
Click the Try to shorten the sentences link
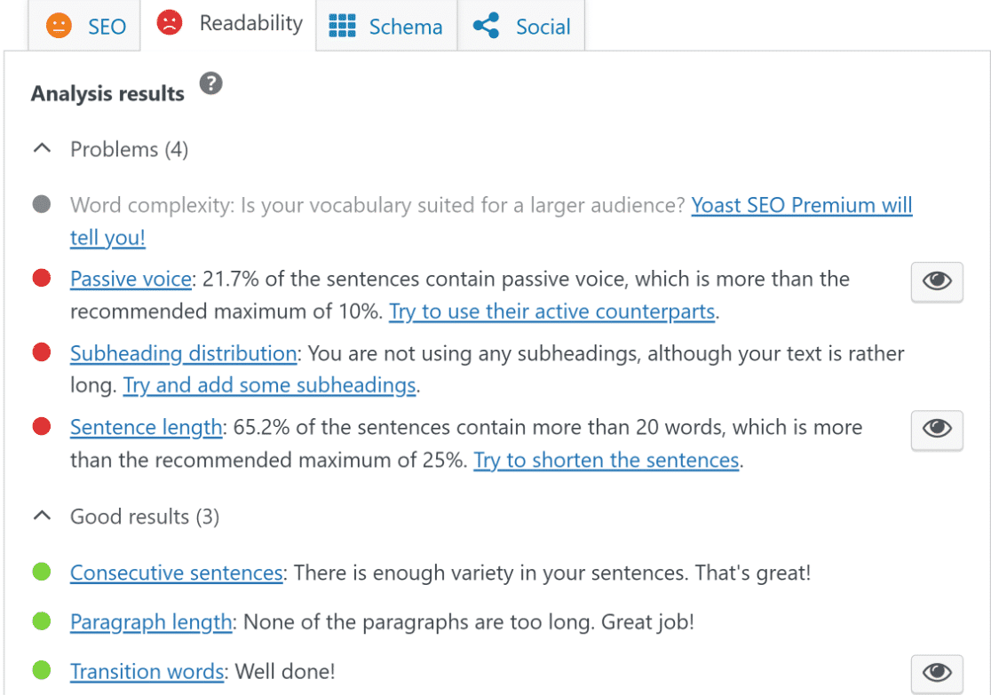click(x=606, y=460)
